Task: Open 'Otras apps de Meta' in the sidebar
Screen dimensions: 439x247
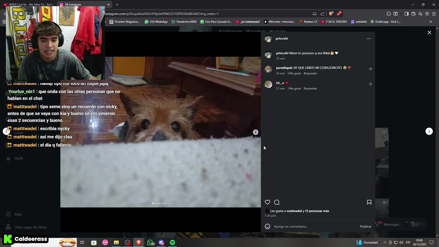Action: click(26, 227)
